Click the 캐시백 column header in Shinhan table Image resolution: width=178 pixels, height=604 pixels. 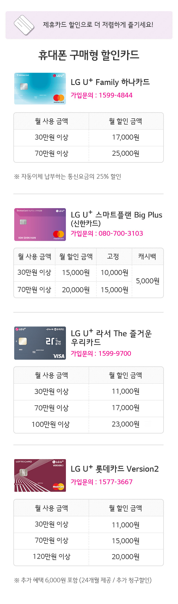click(147, 256)
